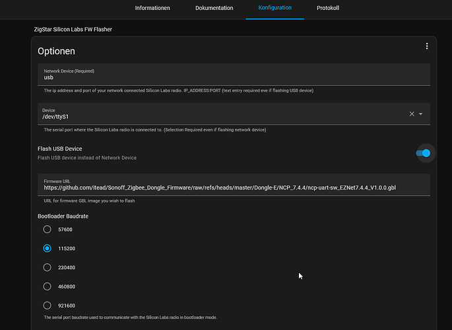Clear the Device selection with X icon

point(412,114)
